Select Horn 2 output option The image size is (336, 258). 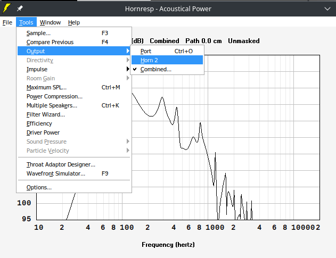point(167,60)
